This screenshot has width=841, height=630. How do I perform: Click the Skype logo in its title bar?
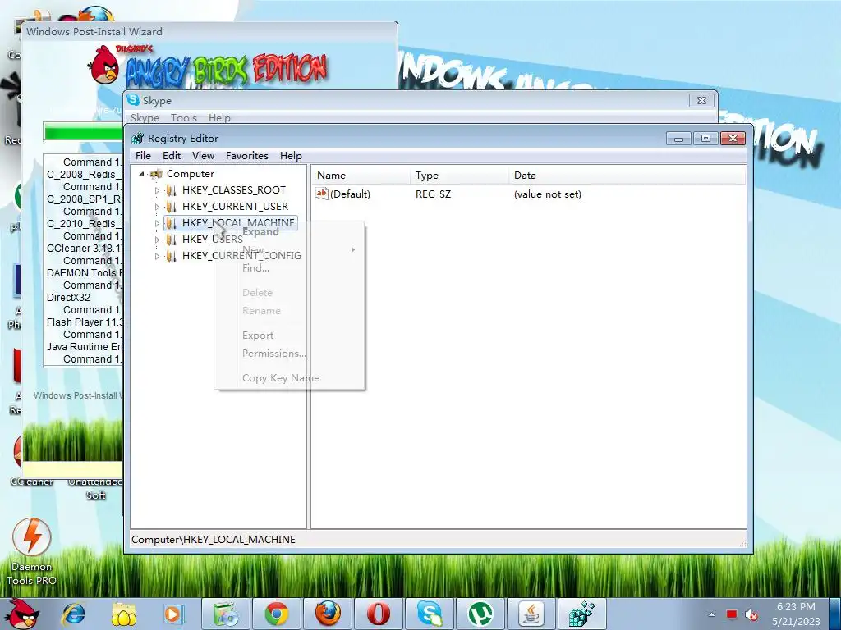point(133,99)
